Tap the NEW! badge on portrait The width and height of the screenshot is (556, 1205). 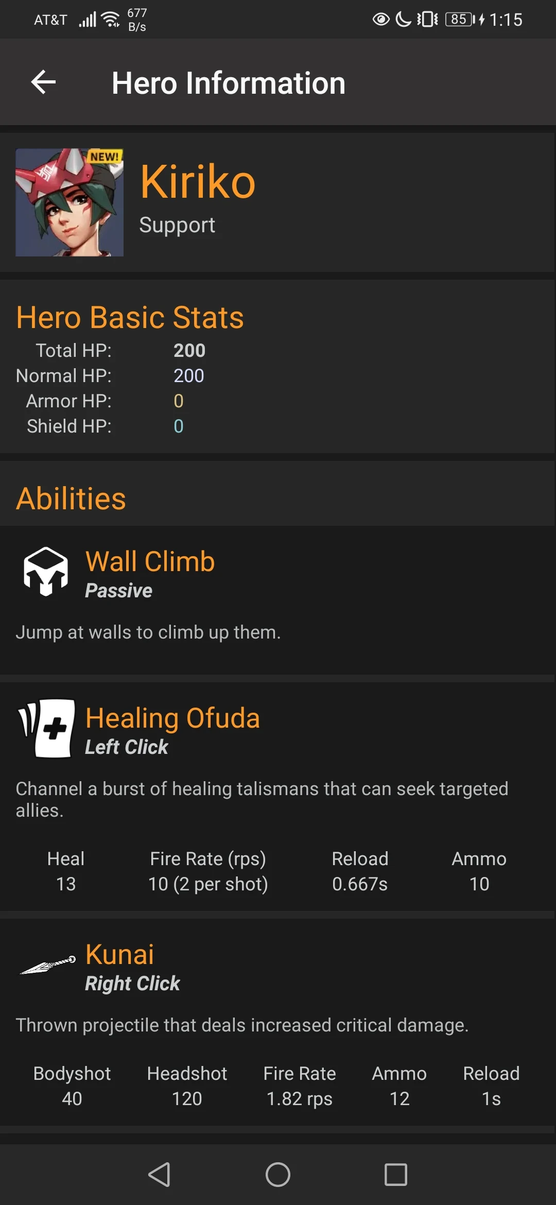click(x=105, y=156)
